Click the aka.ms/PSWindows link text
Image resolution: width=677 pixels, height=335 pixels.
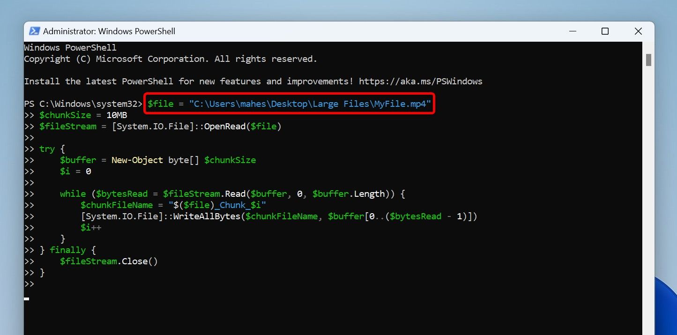[x=420, y=81]
